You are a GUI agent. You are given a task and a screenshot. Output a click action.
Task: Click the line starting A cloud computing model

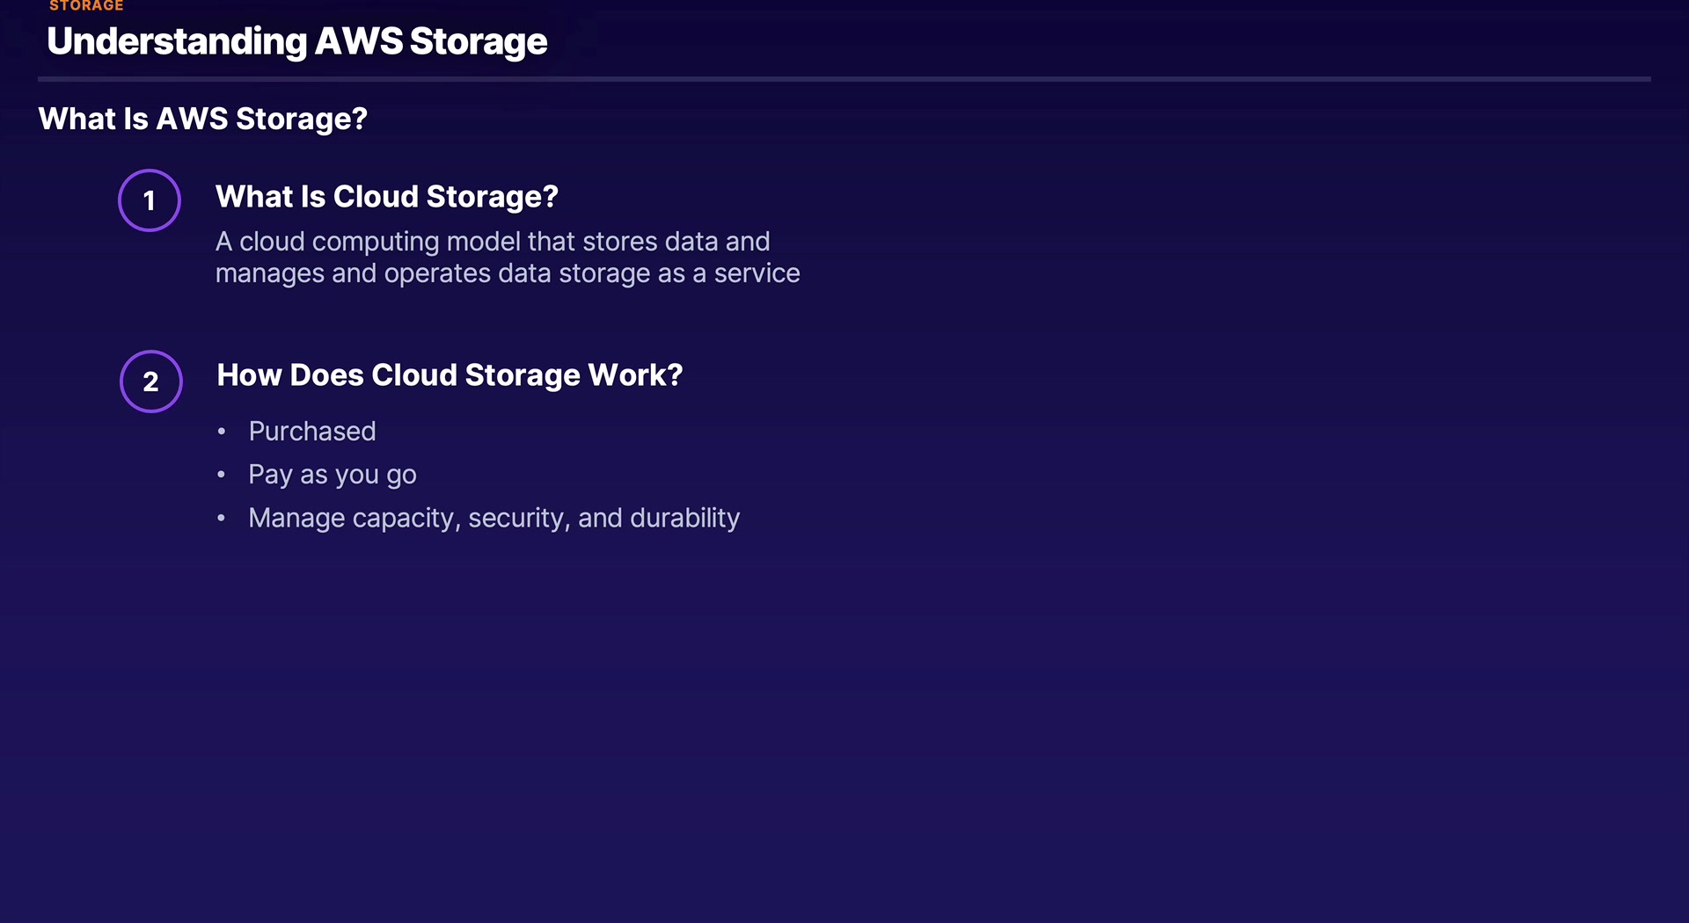point(492,242)
